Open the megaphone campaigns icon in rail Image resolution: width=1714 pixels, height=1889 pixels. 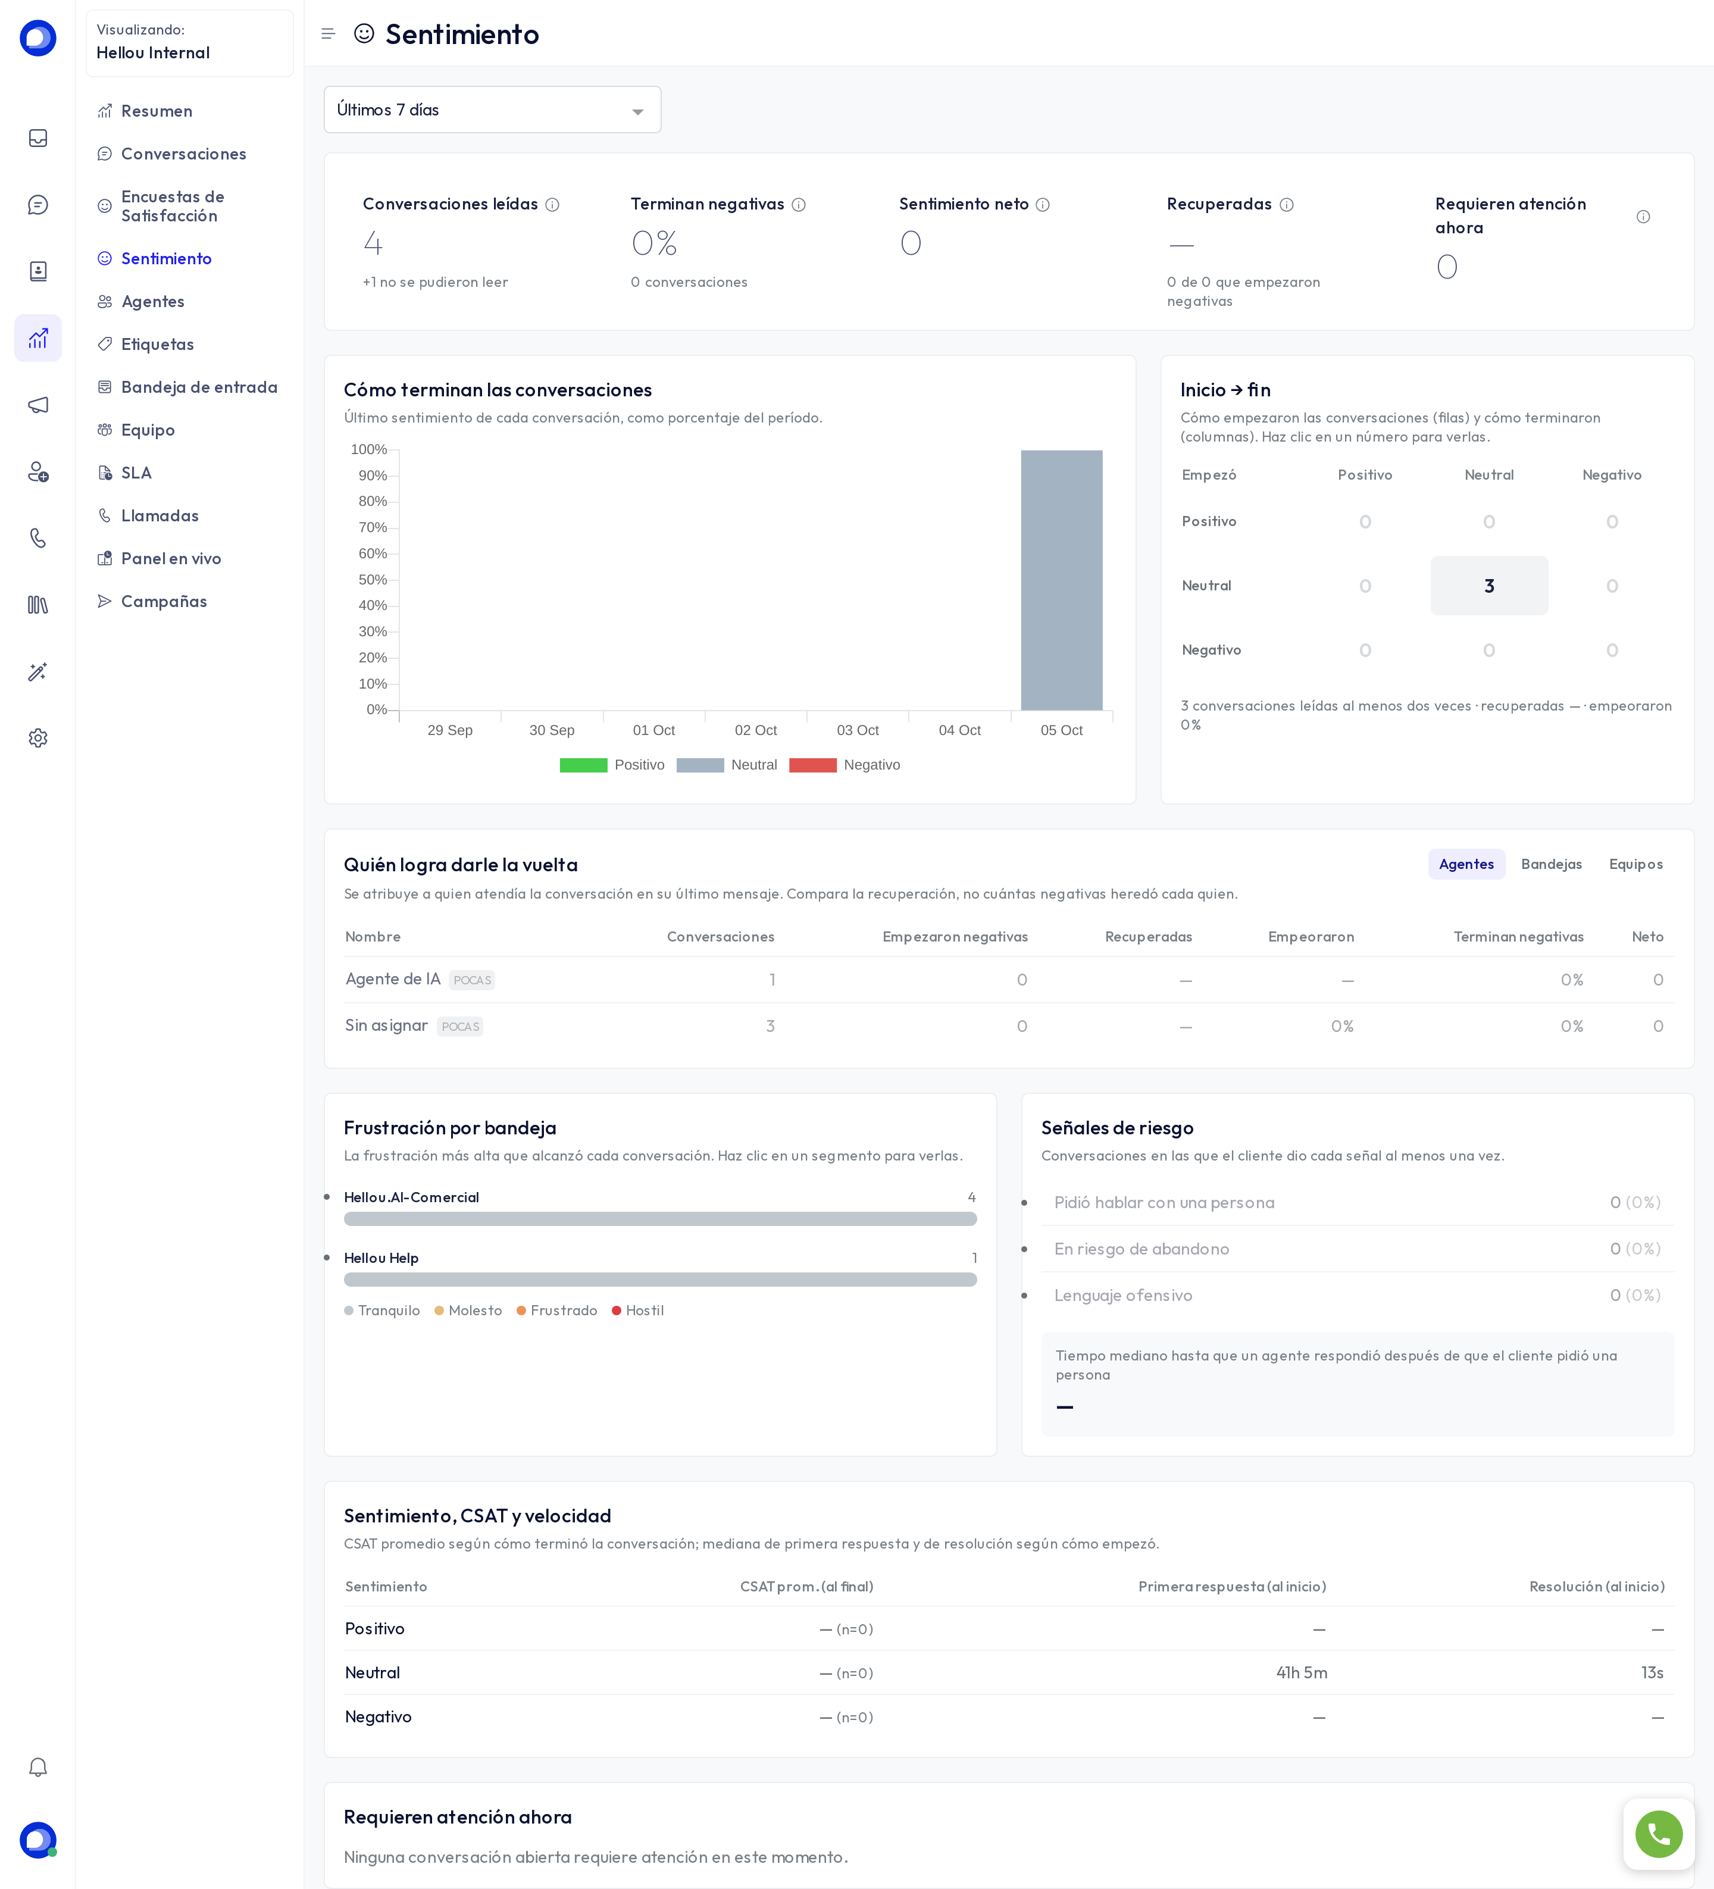tap(37, 405)
